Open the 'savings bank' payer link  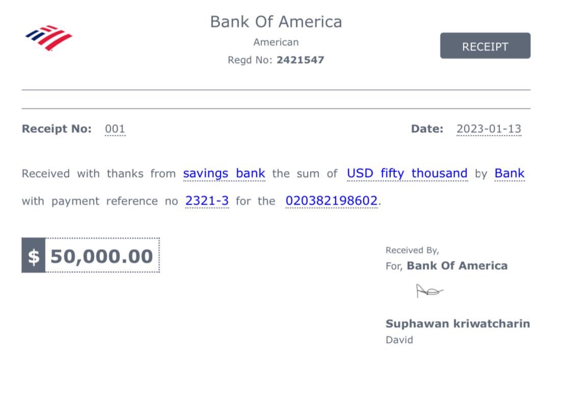pos(224,174)
